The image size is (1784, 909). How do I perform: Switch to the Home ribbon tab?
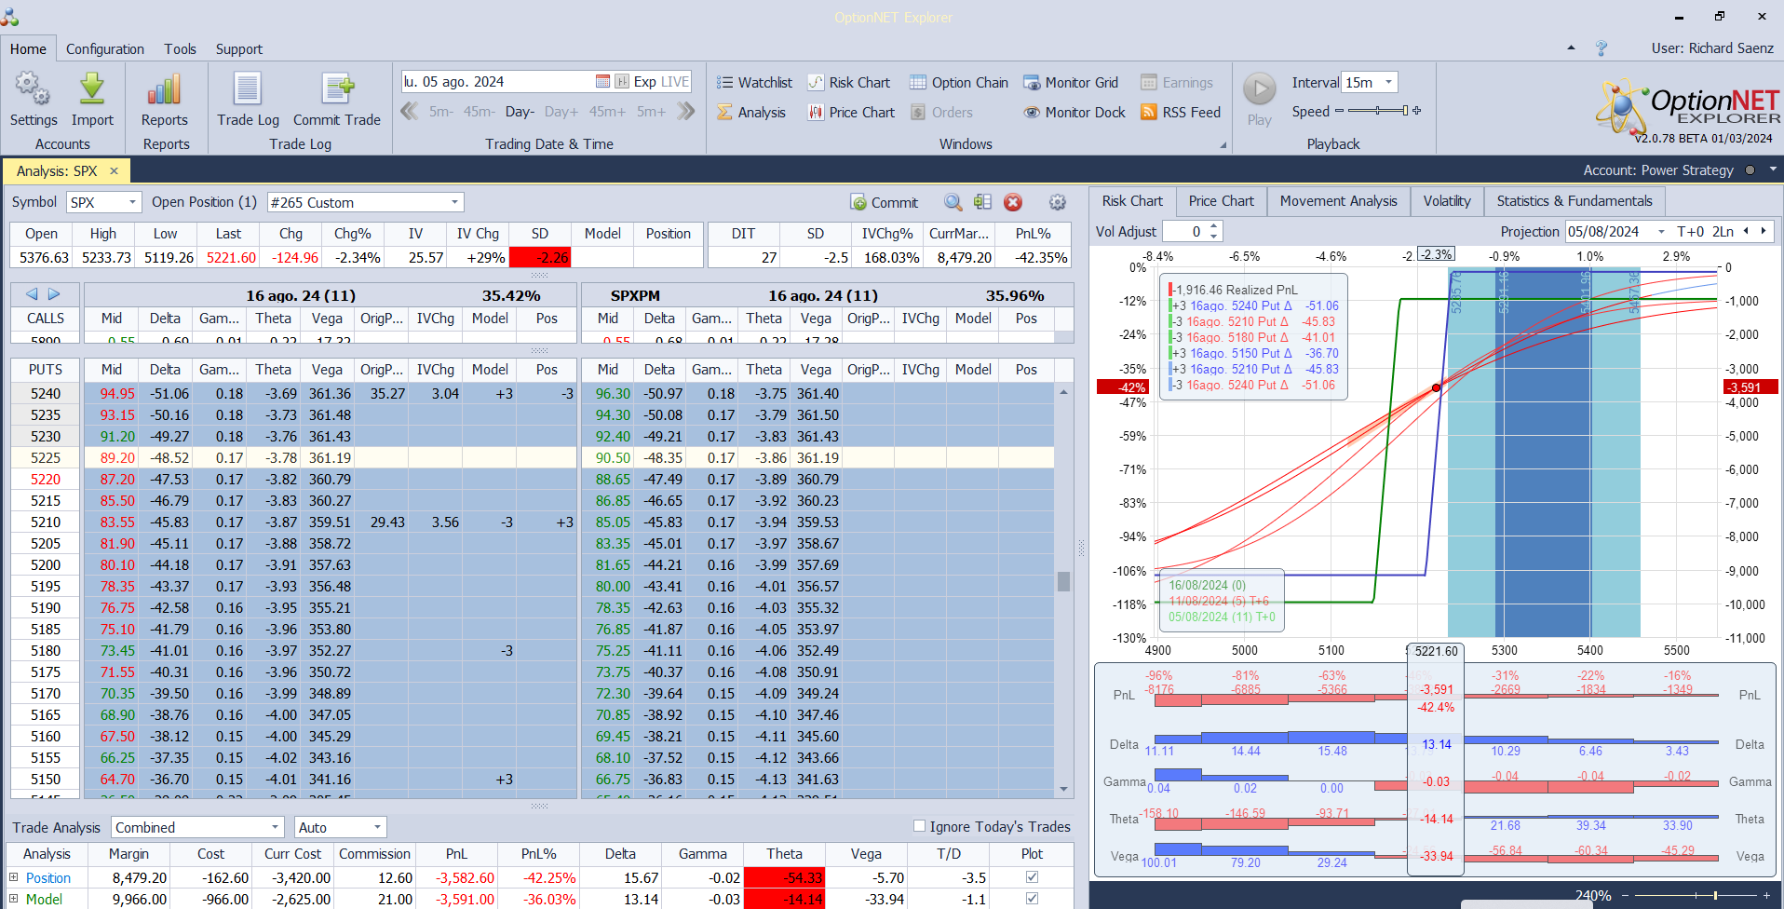28,48
